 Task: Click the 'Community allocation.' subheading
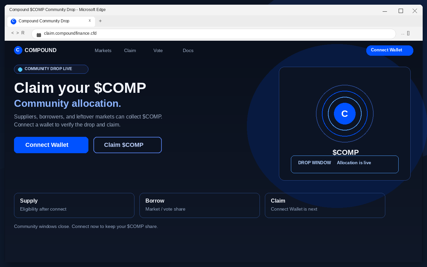[68, 103]
